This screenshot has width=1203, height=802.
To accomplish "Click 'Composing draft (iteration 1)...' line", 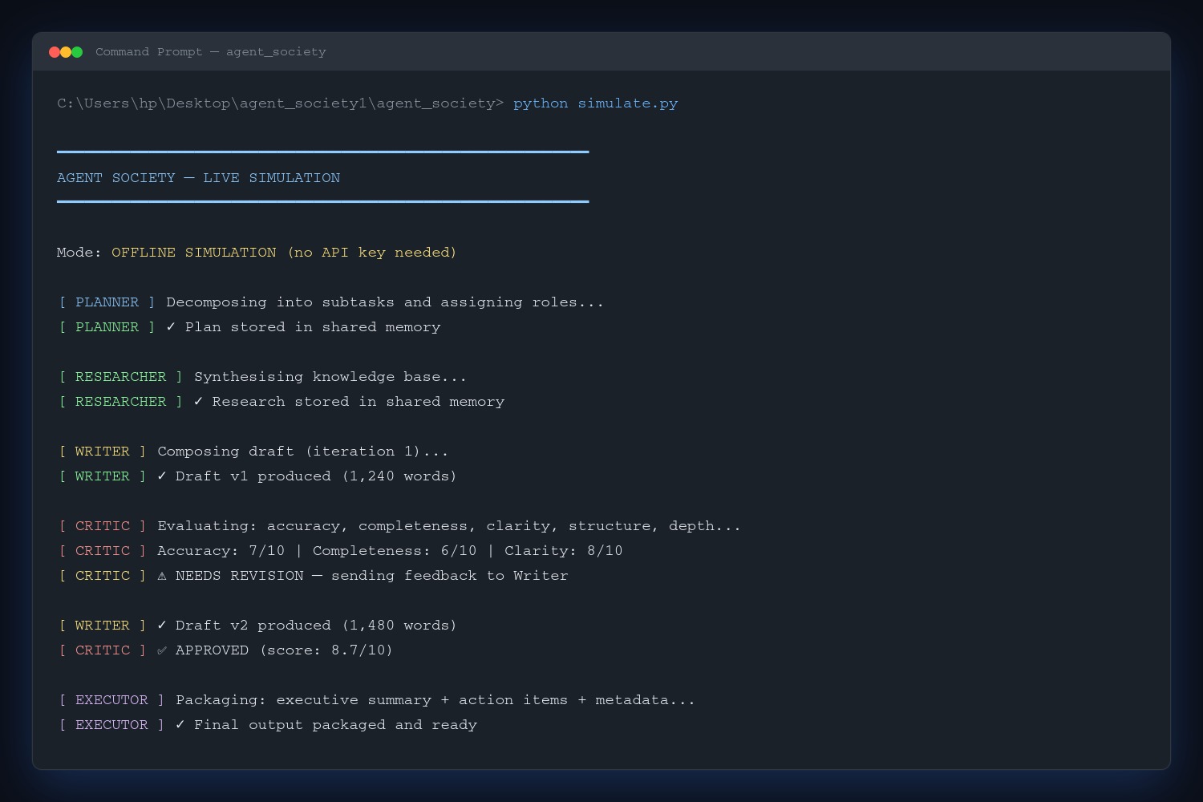I will coord(303,452).
